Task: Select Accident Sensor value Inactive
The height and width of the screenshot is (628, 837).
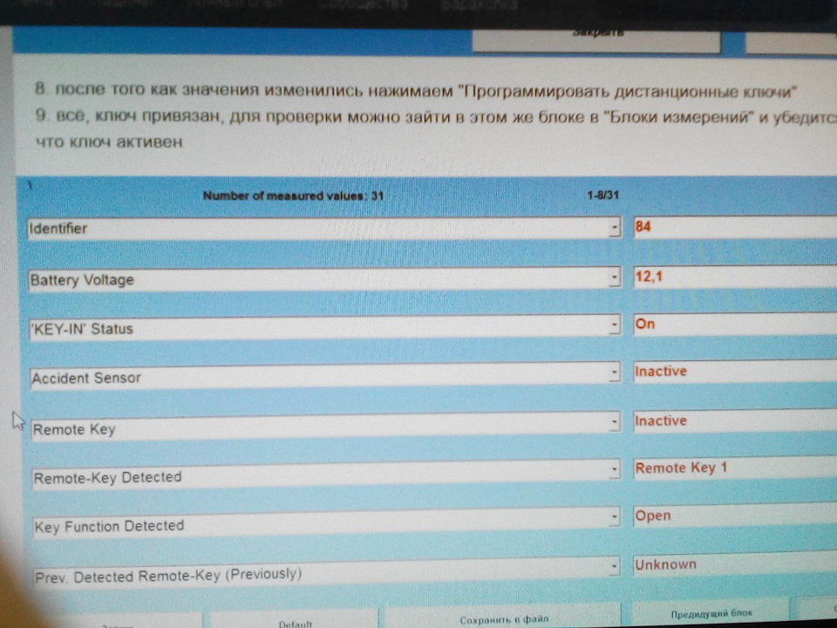Action: point(735,372)
